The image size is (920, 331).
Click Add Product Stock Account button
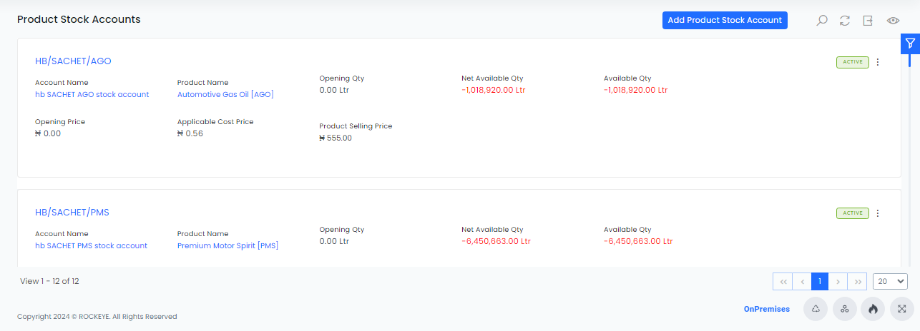(x=725, y=20)
